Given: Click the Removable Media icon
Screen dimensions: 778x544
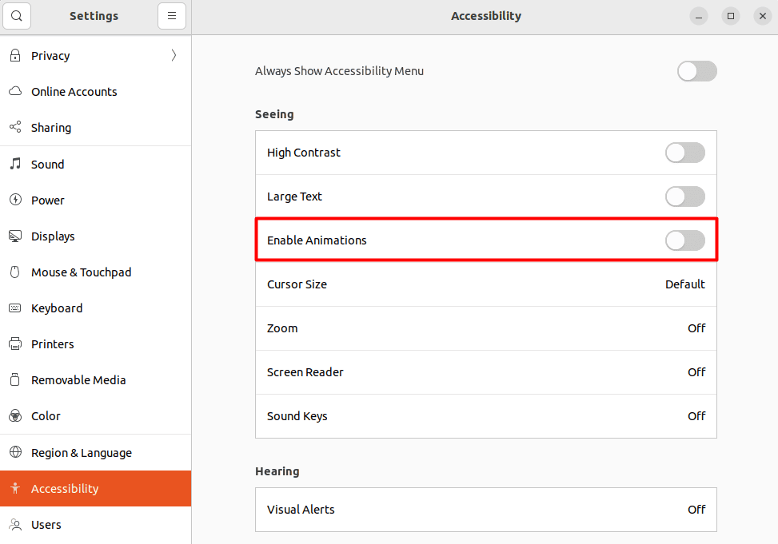Looking at the screenshot, I should pyautogui.click(x=14, y=379).
